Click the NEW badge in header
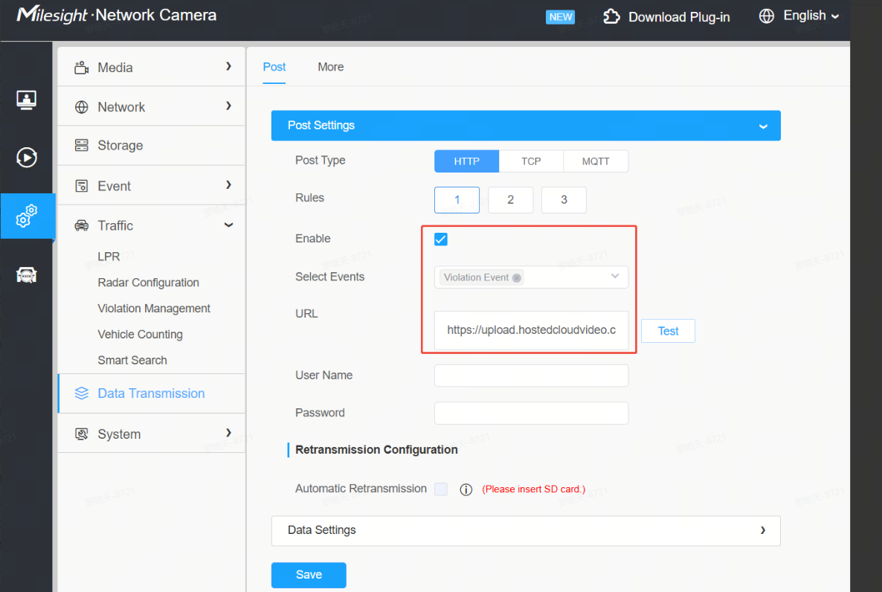Viewport: 882px width, 592px height. [560, 17]
